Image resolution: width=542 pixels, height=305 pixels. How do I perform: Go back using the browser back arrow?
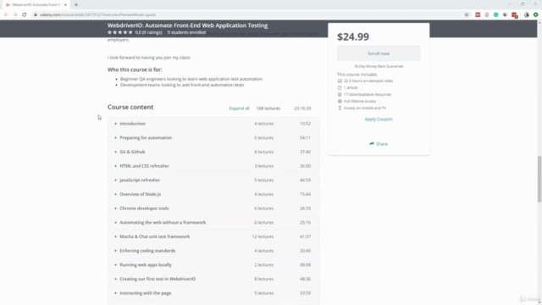pos(6,15)
